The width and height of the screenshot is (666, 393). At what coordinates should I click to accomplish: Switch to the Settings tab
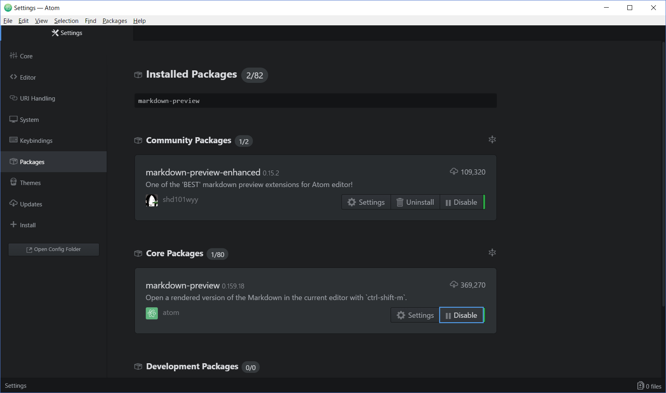coord(67,33)
